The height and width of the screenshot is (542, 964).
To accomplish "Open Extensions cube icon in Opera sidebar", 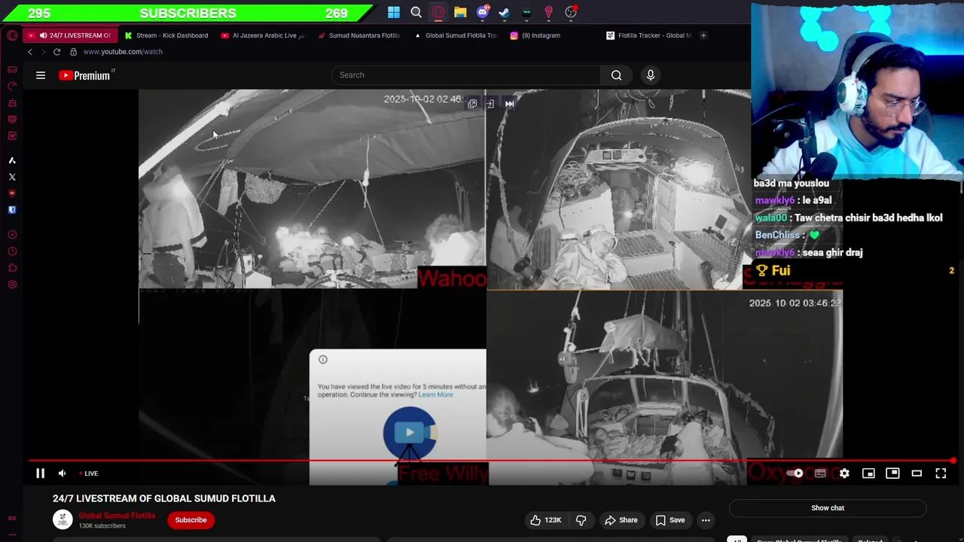I will (12, 268).
